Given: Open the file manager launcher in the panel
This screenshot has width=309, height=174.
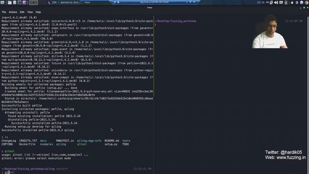Looking at the screenshot, I should (x=10, y=2).
